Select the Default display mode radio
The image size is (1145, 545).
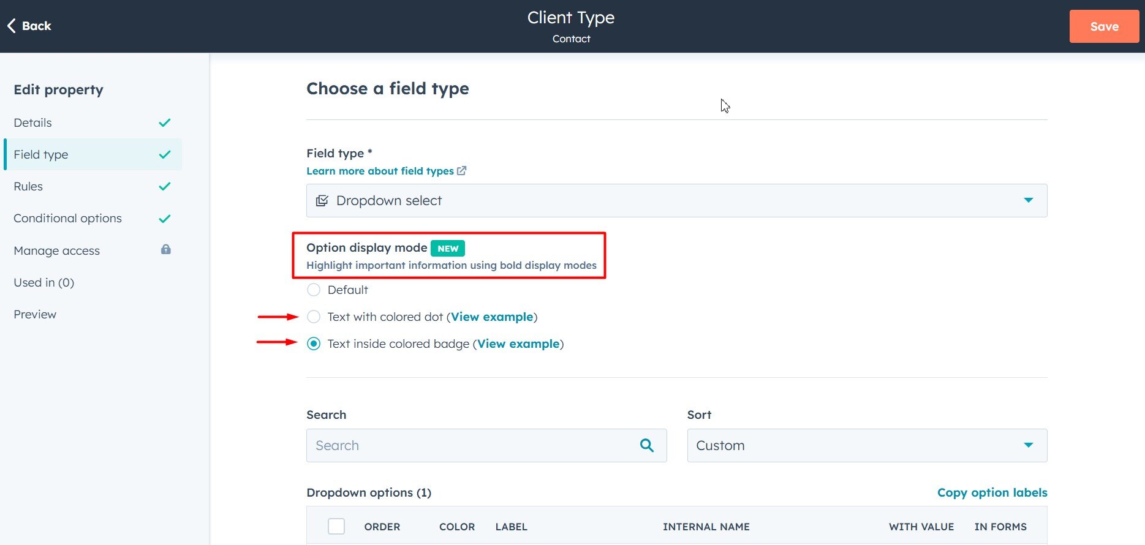tap(314, 290)
